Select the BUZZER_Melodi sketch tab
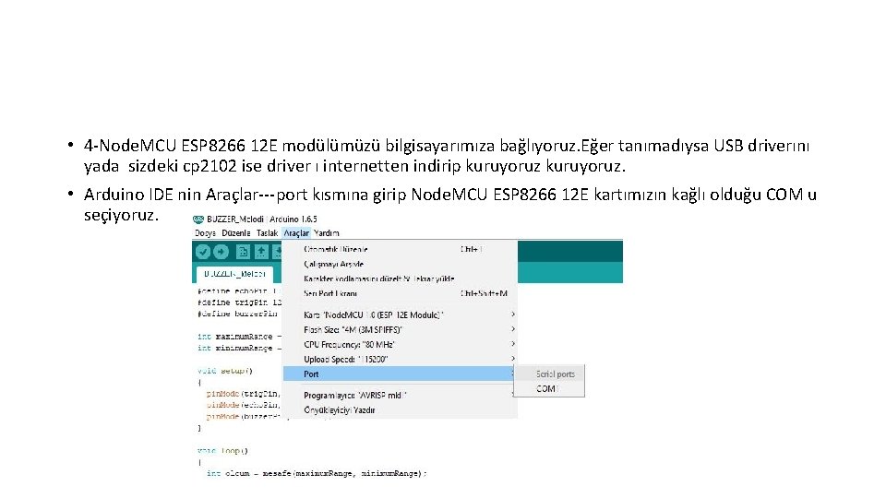 [234, 274]
